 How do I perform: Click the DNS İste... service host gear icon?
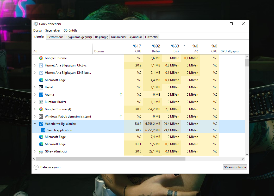41,73
